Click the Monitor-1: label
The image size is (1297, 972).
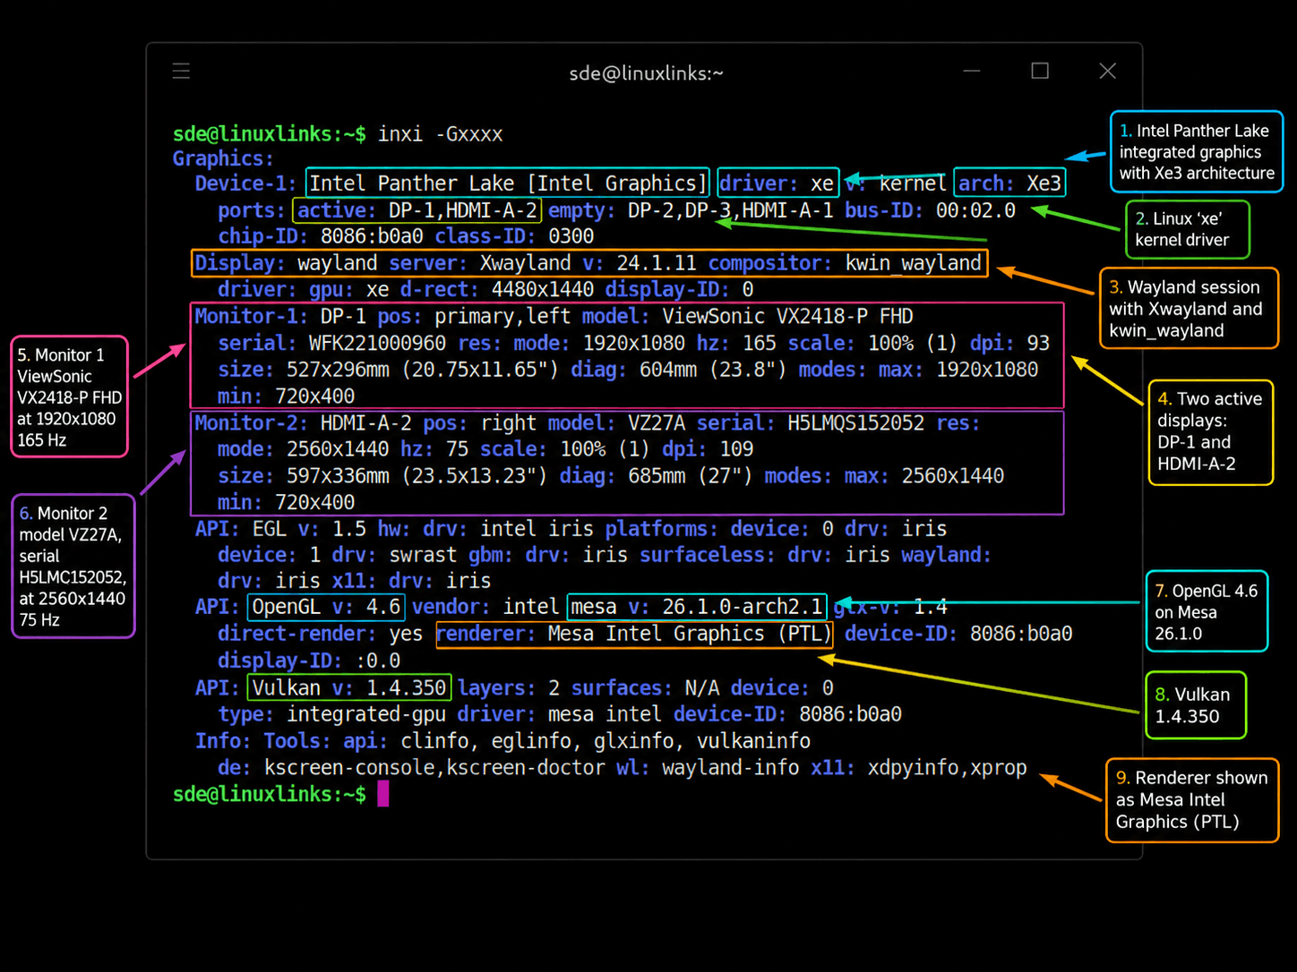(x=251, y=317)
